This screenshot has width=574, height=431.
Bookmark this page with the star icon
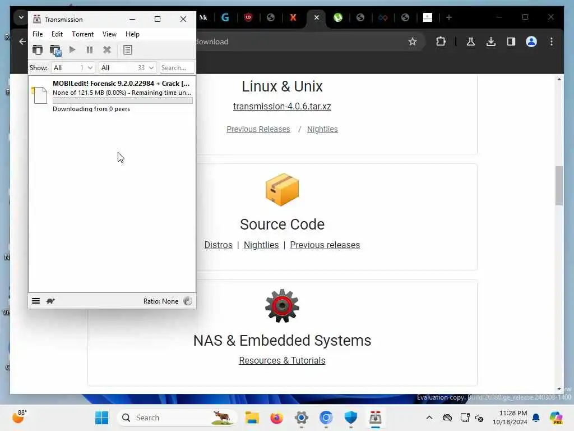coord(413,42)
